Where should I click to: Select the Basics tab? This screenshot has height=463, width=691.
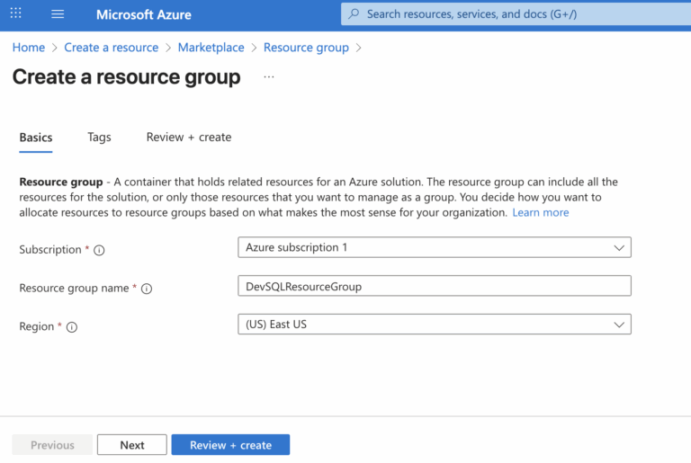(36, 138)
